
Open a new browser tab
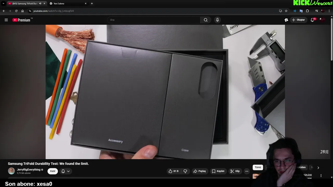pyautogui.click(x=92, y=4)
